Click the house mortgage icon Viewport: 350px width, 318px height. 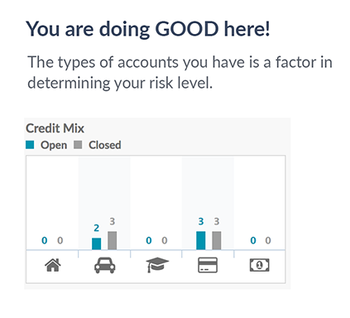pyautogui.click(x=53, y=265)
